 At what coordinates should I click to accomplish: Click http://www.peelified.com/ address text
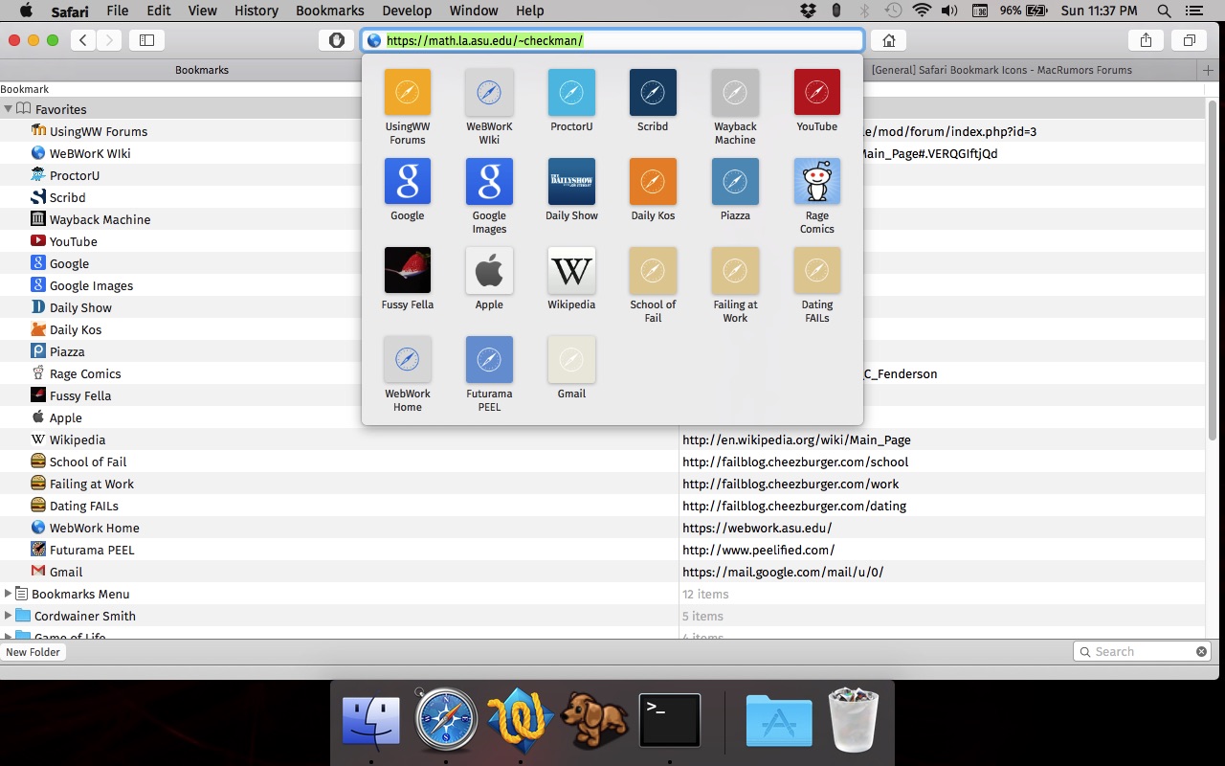click(x=758, y=550)
